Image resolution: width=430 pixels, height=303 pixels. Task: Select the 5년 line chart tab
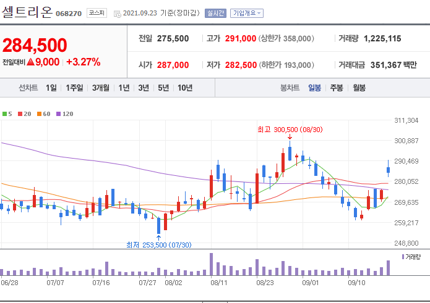tap(163, 88)
